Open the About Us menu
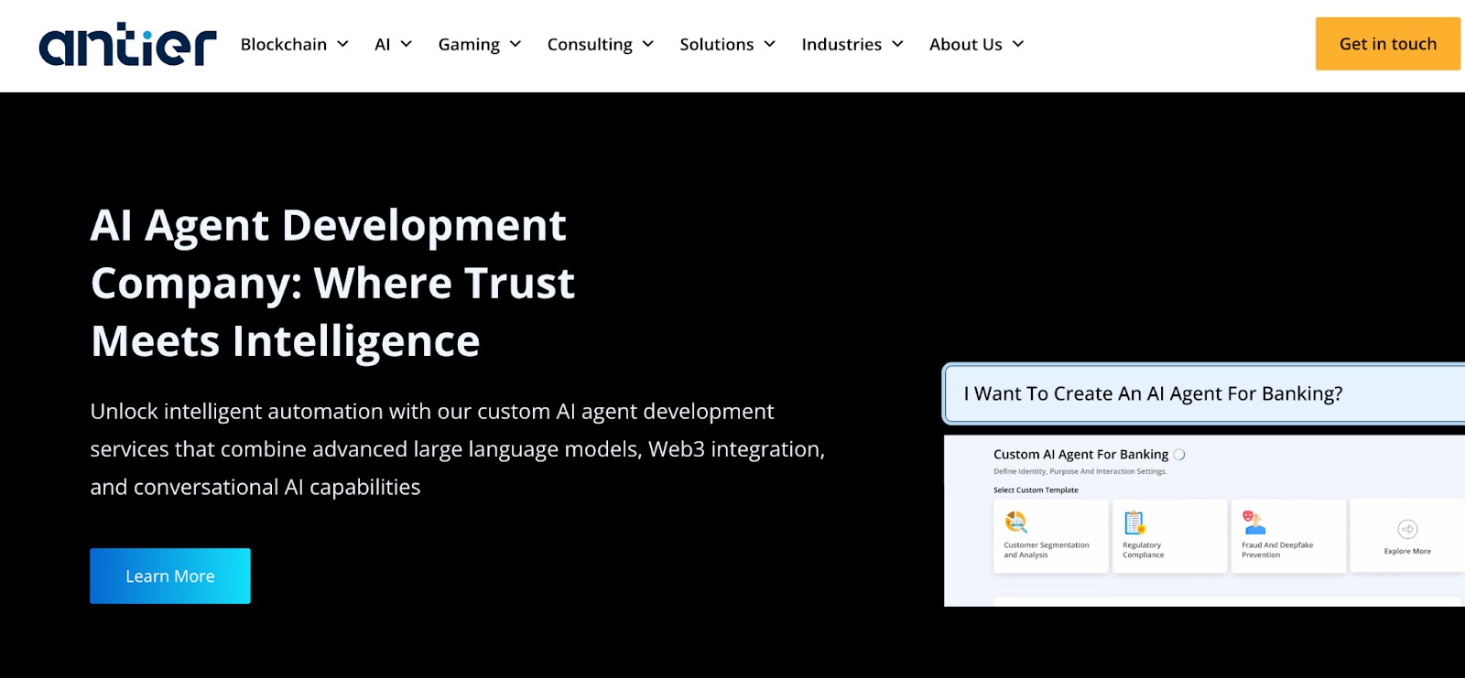Screen dimensions: 1465x678 point(966,44)
